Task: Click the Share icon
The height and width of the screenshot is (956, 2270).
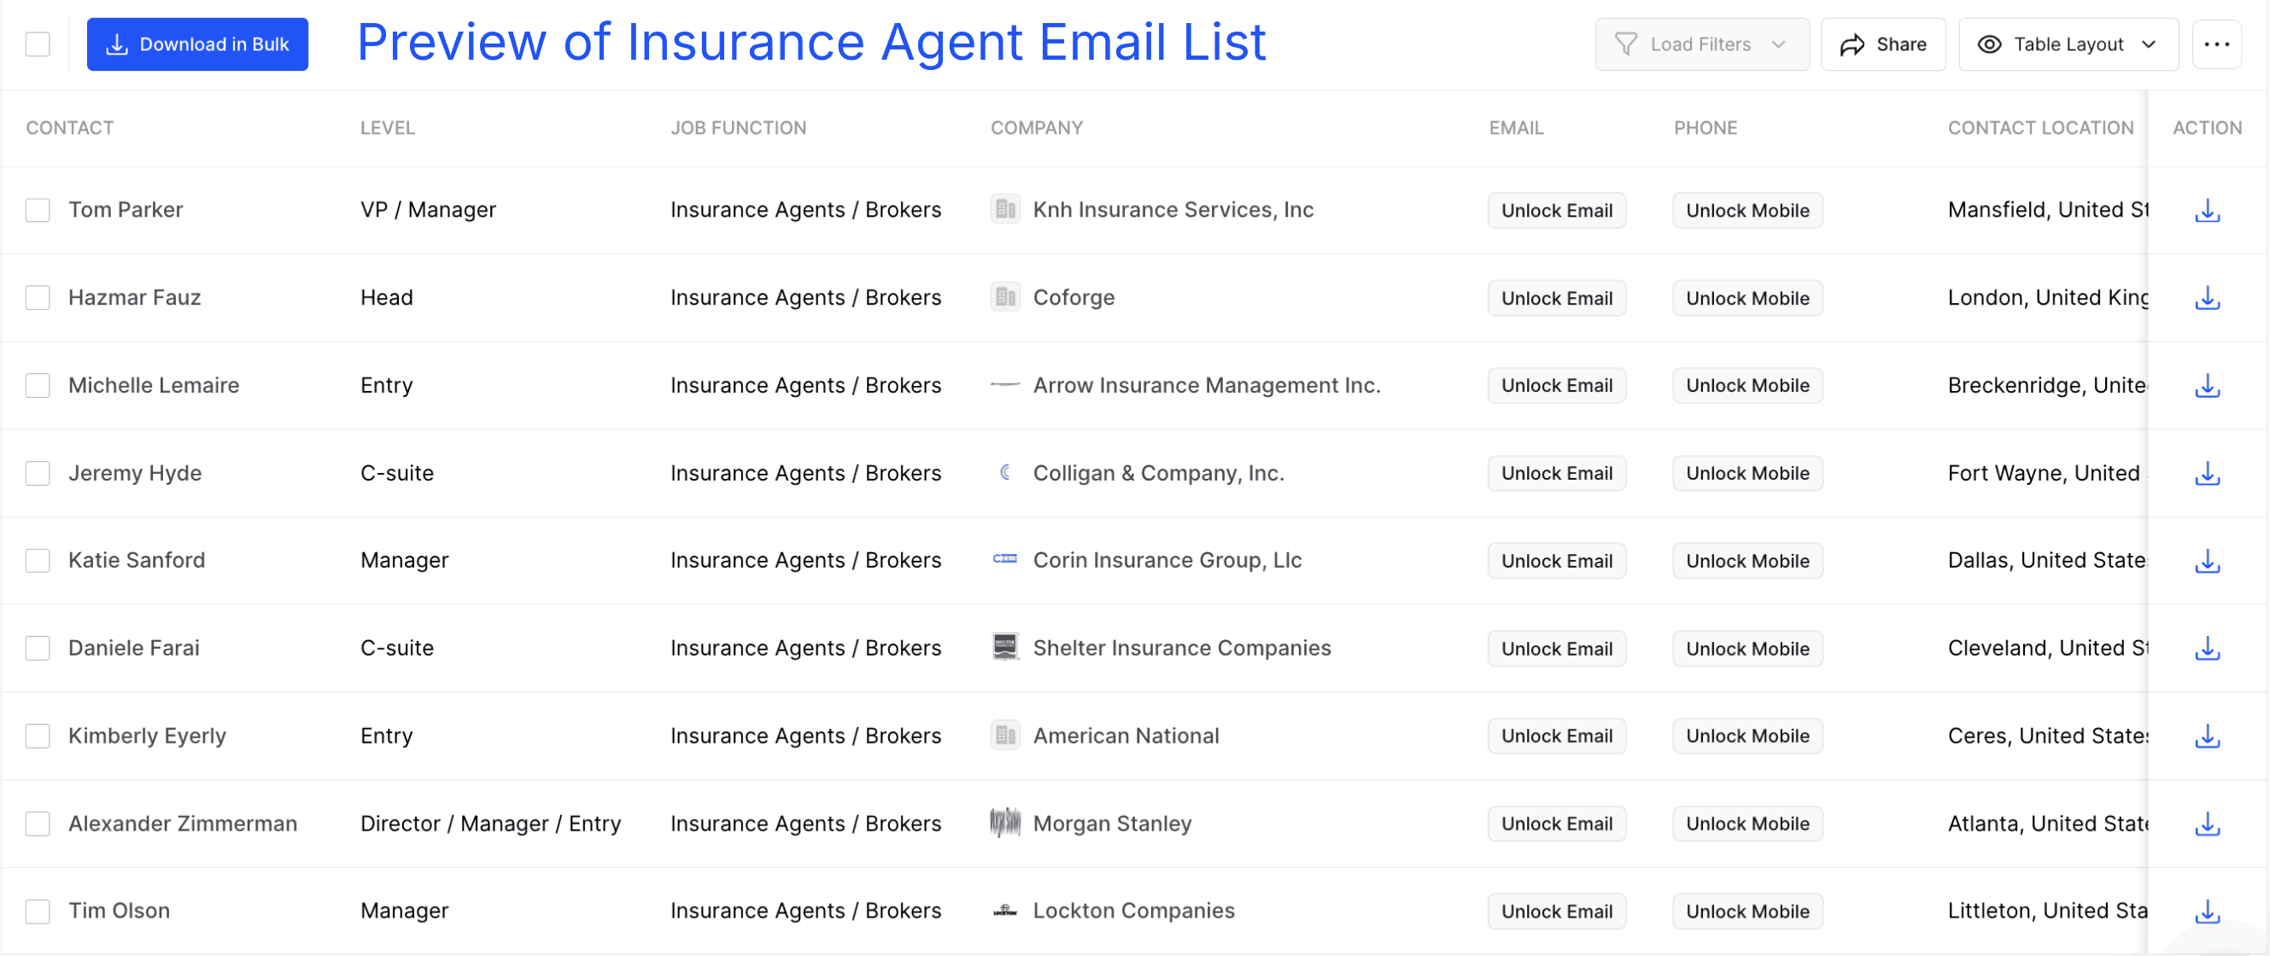Action: coord(1854,44)
